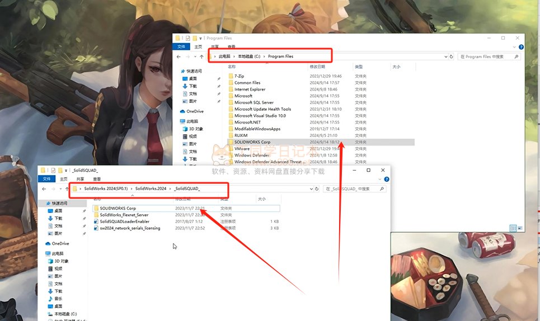Image resolution: width=540 pixels, height=321 pixels.
Task: Open address history dropdown in Program Files window
Action: click(x=445, y=56)
